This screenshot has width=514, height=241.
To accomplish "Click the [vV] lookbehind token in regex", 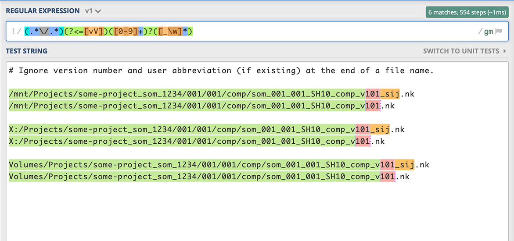I will [93, 32].
